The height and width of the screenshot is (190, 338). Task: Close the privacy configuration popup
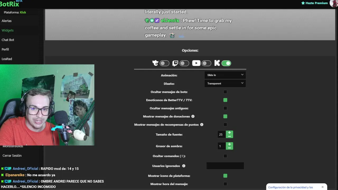pyautogui.click(x=322, y=187)
